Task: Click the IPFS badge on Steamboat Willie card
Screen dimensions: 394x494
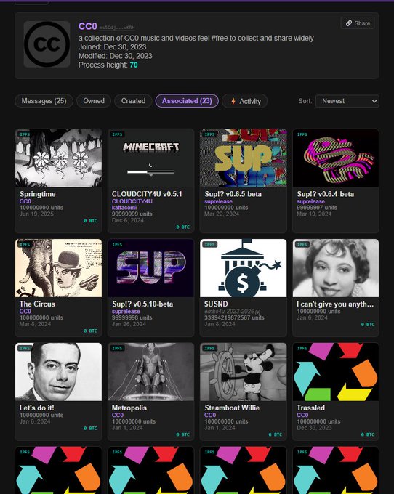Action: click(x=209, y=348)
